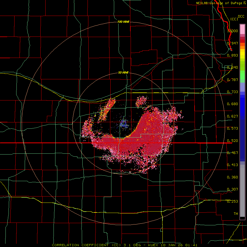Viewport: 247px width, 247px height.
Task: Click the [CC] unit label
Action: tap(234, 19)
